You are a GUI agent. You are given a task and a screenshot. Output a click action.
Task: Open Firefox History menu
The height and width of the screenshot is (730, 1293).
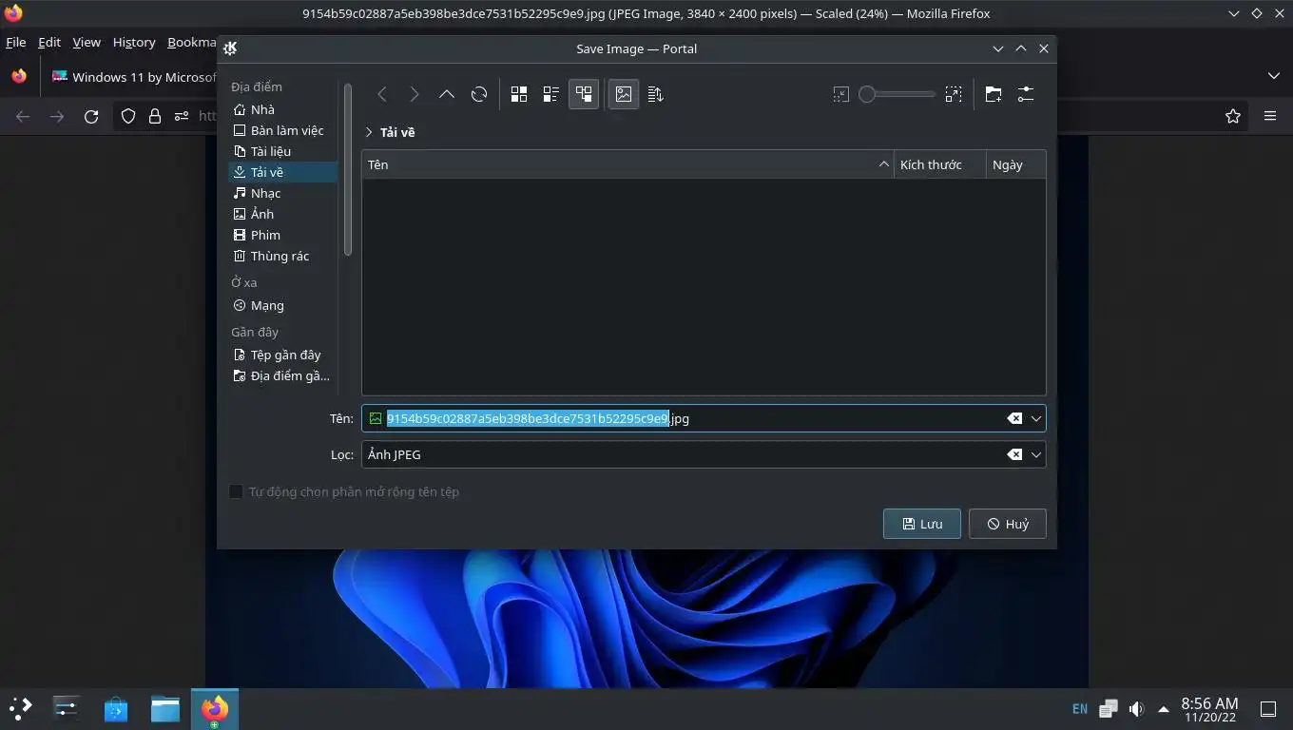(x=134, y=42)
